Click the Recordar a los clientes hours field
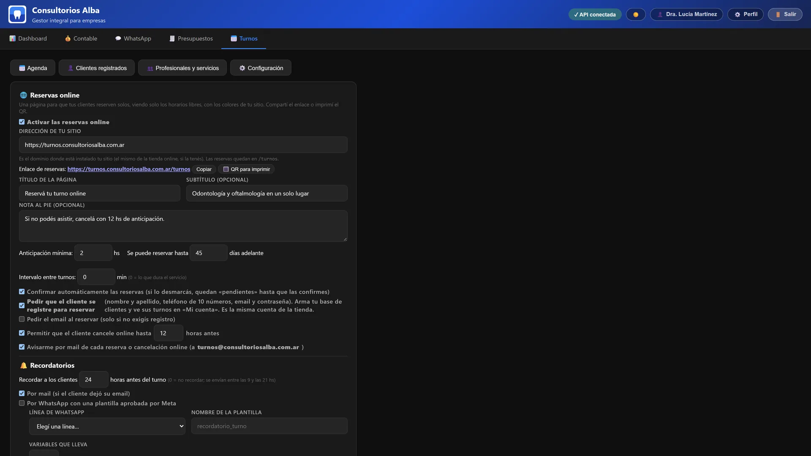The image size is (811, 456). pos(94,380)
